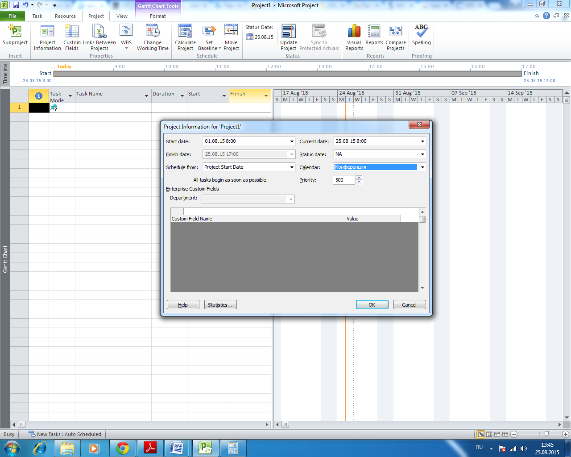
Task: Select task row 1 header
Action: (19, 107)
